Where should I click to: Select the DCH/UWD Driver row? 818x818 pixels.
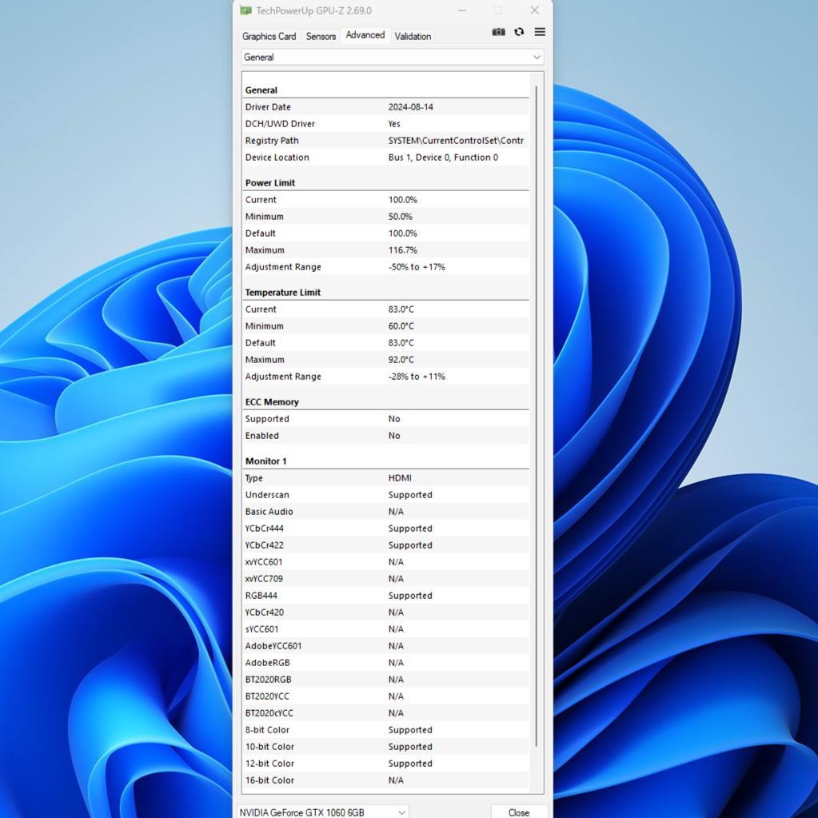[x=386, y=124]
